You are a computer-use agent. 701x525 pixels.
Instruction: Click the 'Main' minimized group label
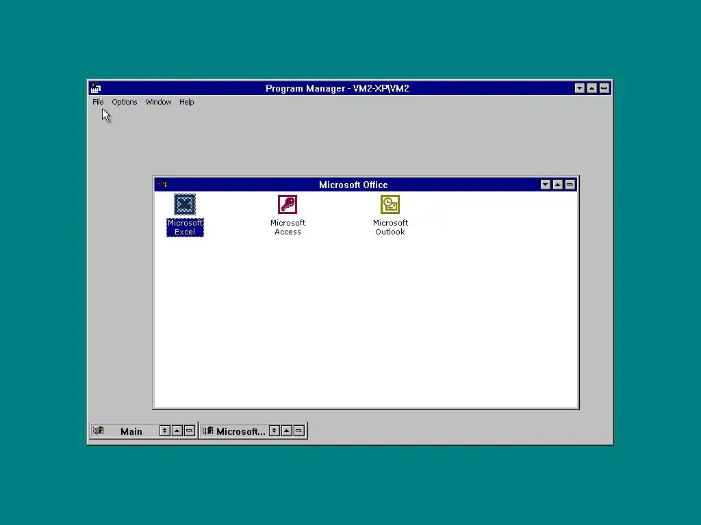click(131, 431)
